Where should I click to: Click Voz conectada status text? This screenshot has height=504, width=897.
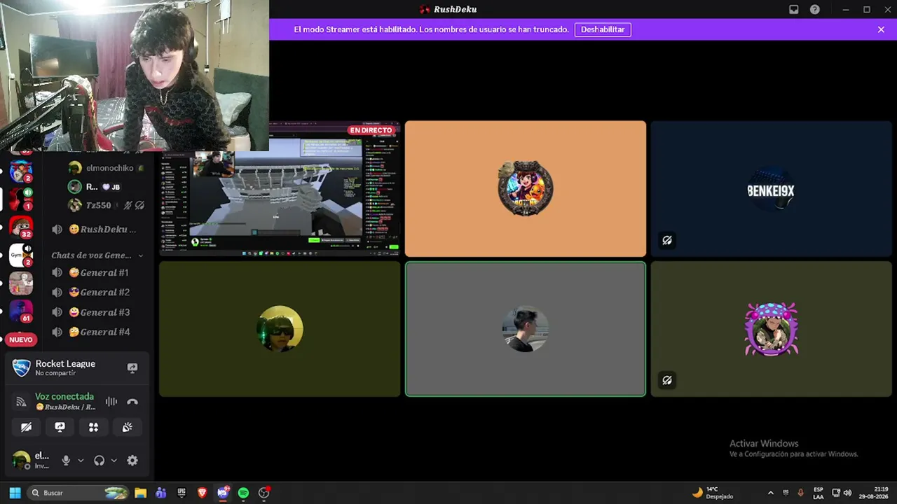tap(64, 396)
